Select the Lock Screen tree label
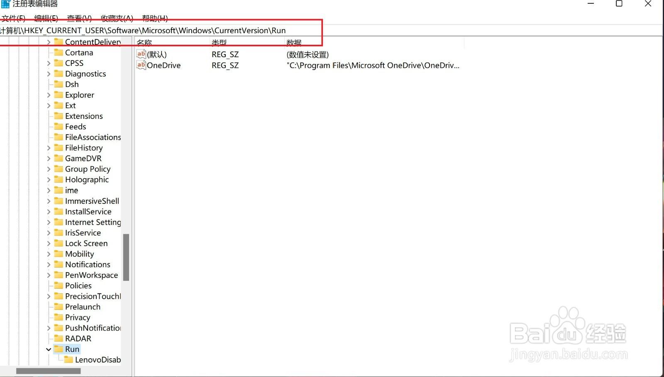The width and height of the screenshot is (664, 377). 86,243
